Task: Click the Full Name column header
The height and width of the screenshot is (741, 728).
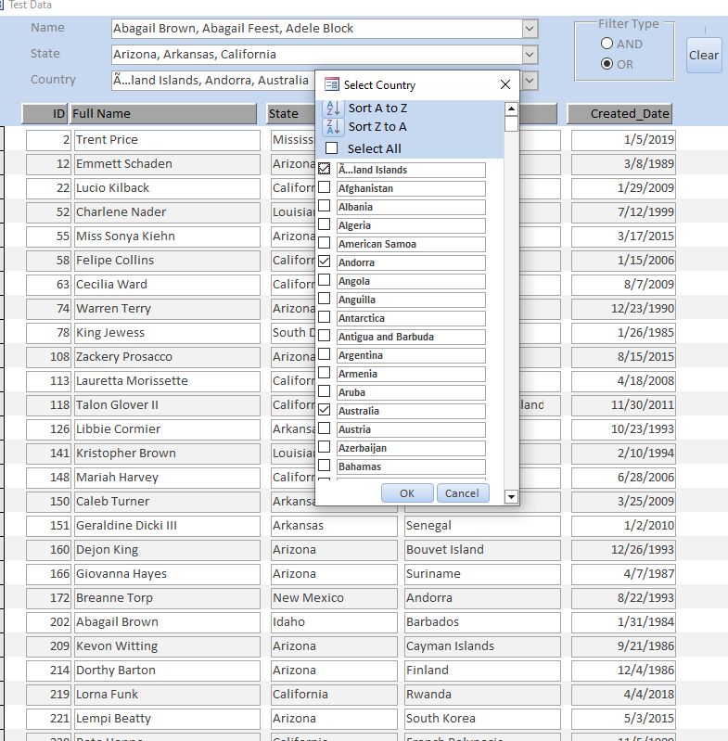Action: point(164,114)
